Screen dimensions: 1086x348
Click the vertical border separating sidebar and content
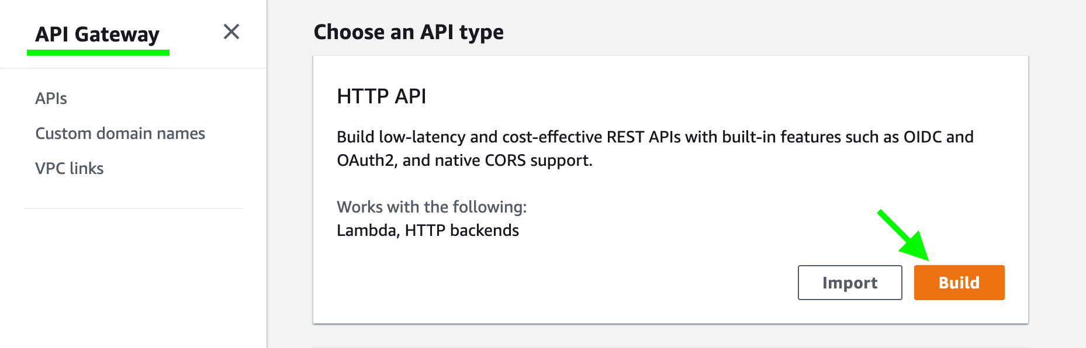[267, 175]
